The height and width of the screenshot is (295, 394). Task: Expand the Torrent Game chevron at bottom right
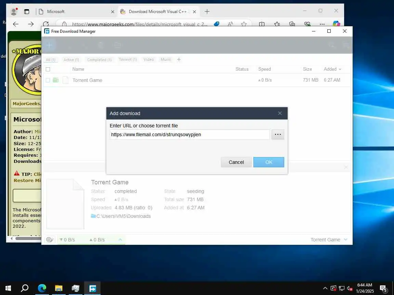[x=346, y=240]
